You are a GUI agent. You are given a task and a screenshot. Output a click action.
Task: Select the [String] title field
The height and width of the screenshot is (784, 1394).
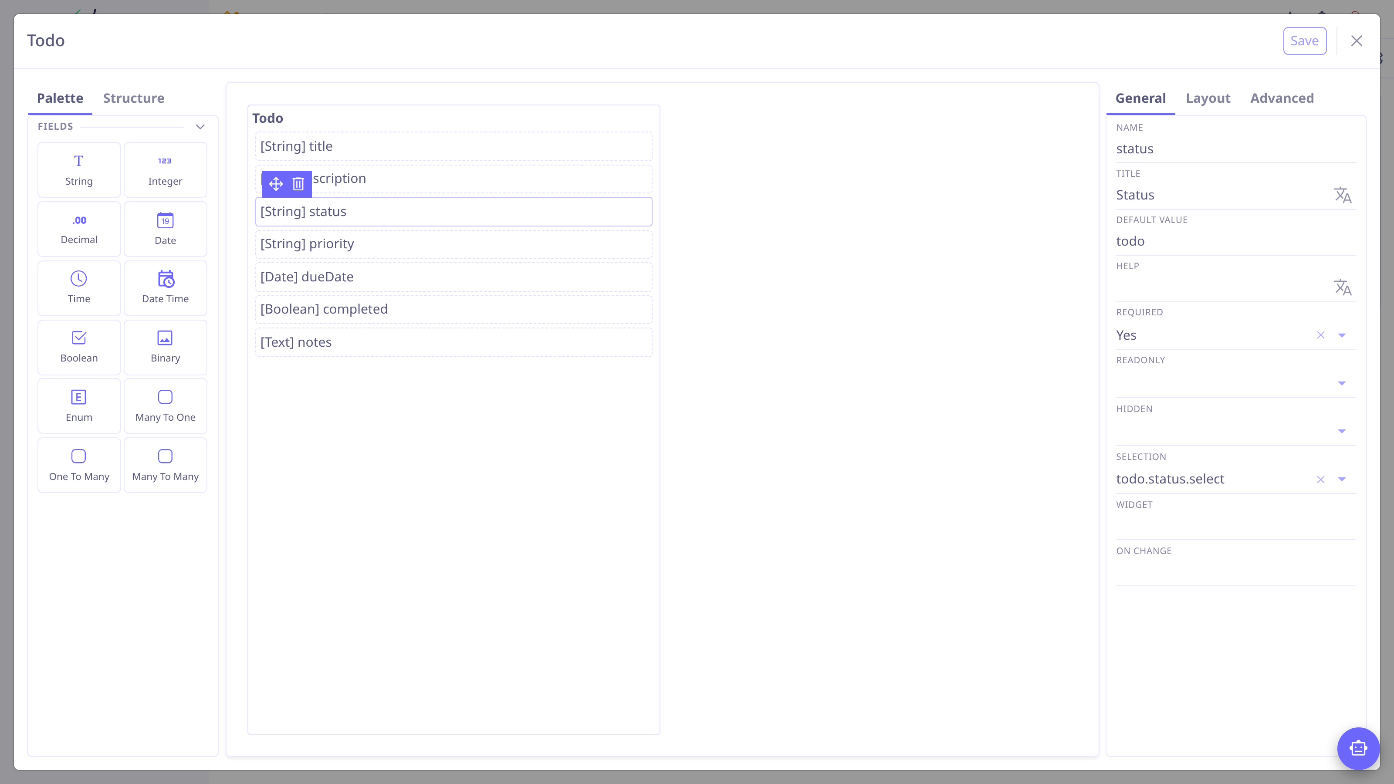pyautogui.click(x=453, y=146)
